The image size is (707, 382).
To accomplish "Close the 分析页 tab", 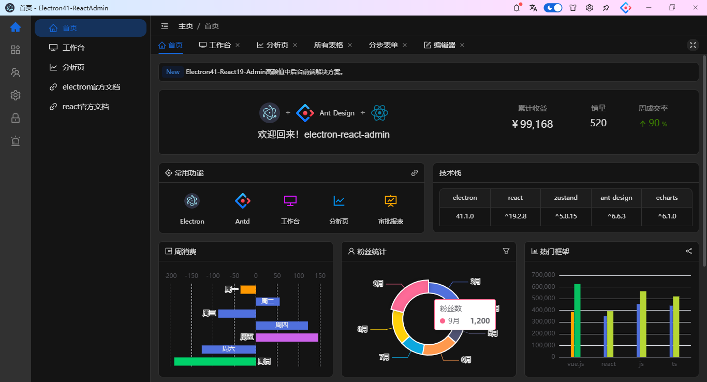I will (x=295, y=45).
